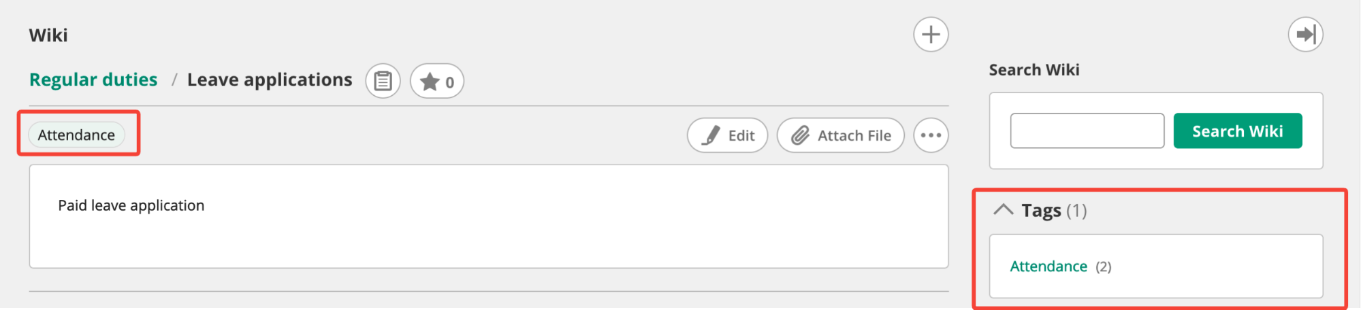This screenshot has height=310, width=1361.
Task: Click the clipboard icon beside Leave applications
Action: pyautogui.click(x=383, y=82)
